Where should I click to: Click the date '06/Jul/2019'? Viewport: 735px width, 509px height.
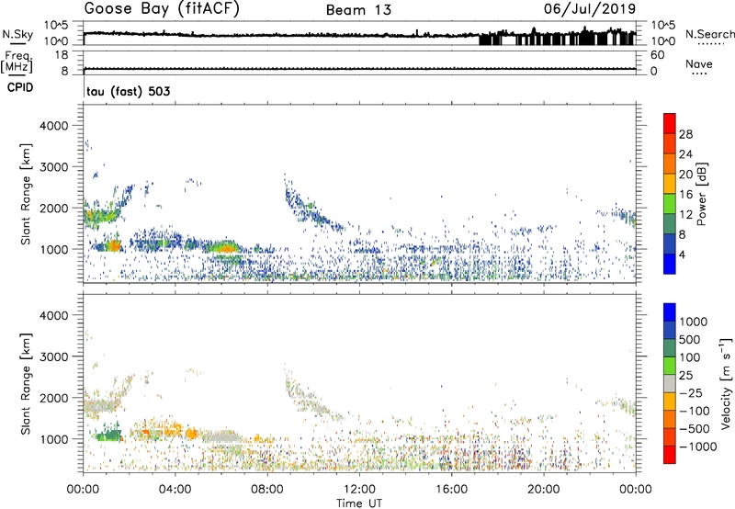(x=590, y=9)
